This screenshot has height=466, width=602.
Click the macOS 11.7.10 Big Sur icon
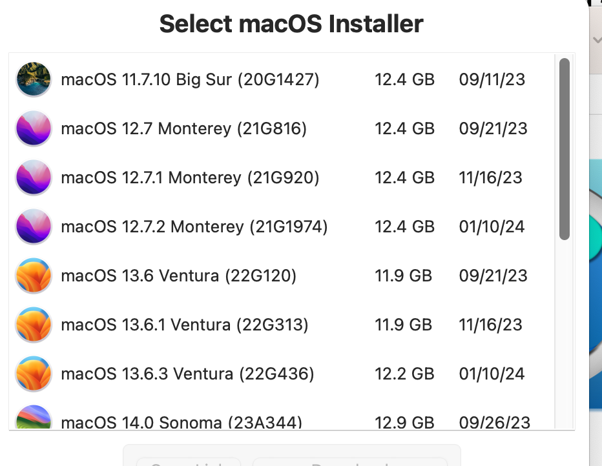tap(33, 79)
